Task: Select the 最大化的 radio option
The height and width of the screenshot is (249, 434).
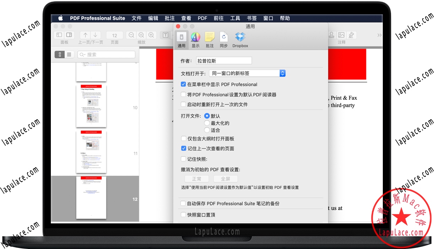Action: coord(207,123)
